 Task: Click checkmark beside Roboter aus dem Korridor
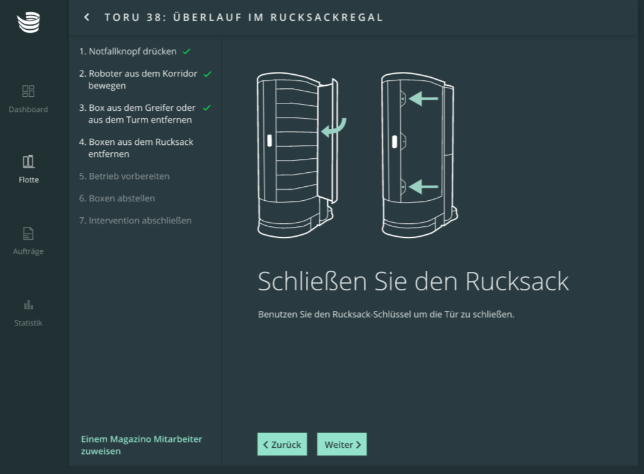[x=207, y=74]
